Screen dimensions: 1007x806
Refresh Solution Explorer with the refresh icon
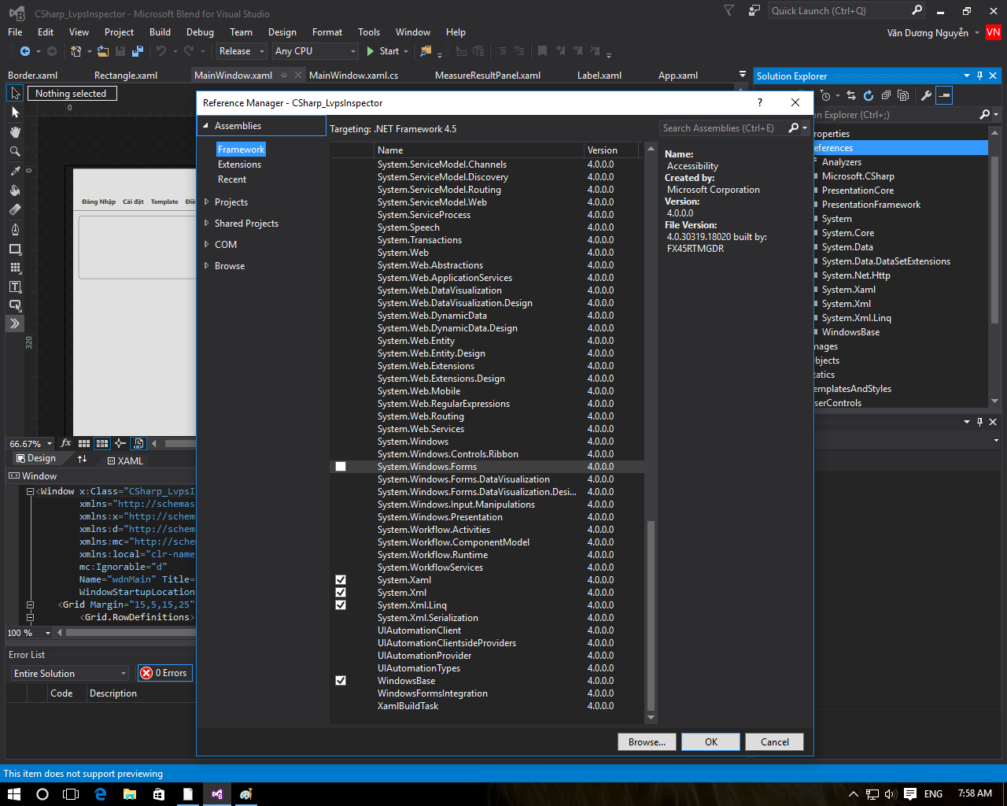[869, 95]
